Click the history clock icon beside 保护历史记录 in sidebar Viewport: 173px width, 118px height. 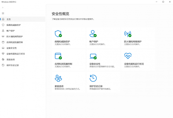tap(3, 65)
